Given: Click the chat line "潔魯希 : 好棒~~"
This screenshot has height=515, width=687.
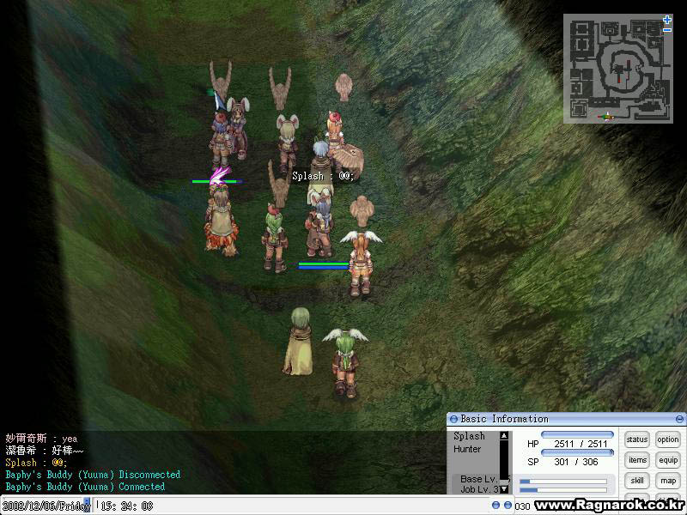Looking at the screenshot, I should (45, 450).
